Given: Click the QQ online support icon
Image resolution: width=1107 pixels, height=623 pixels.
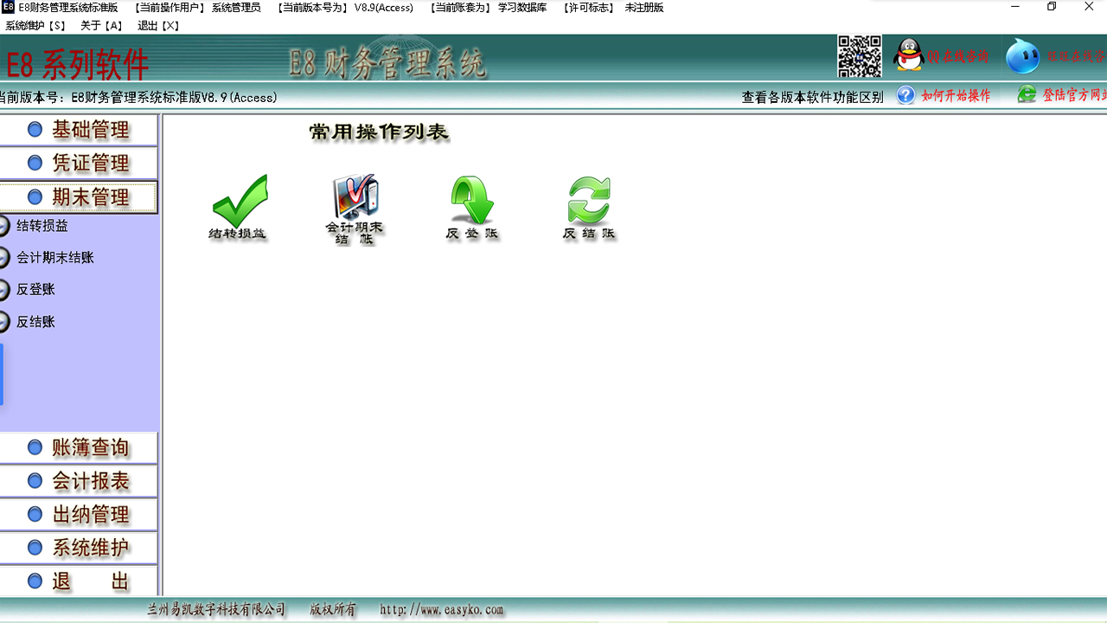Looking at the screenshot, I should (x=910, y=55).
